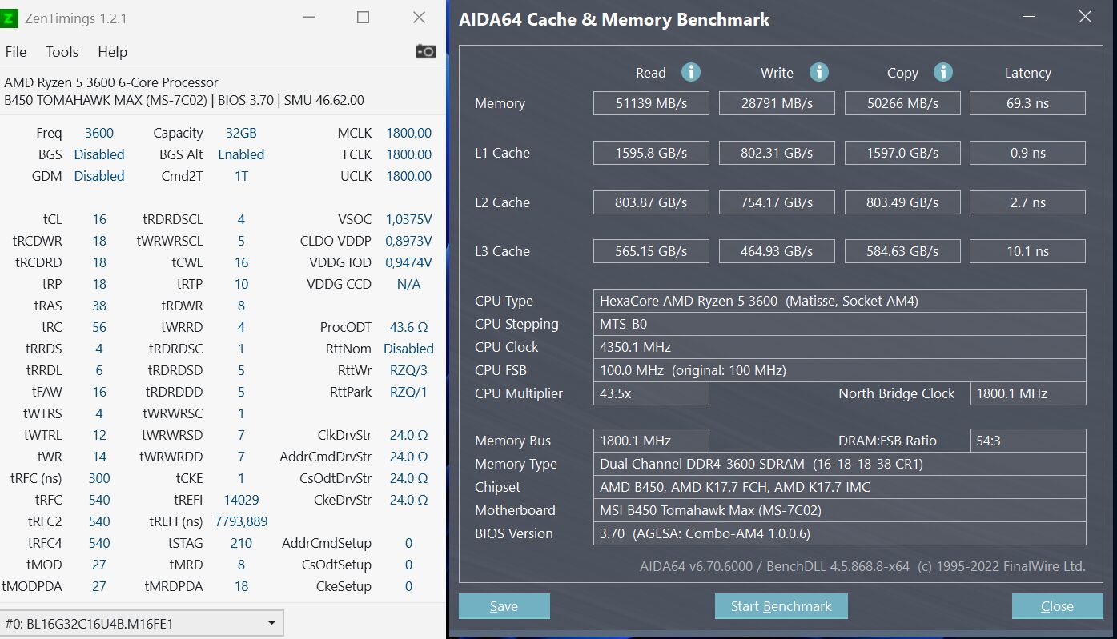Click the MCLK value 1800.00
This screenshot has width=1117, height=639.
[408, 133]
